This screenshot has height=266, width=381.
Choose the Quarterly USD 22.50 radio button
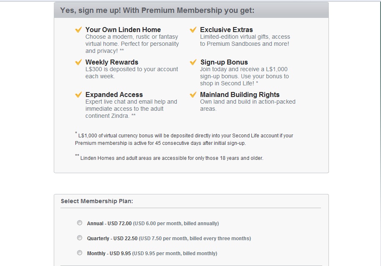coord(80,238)
